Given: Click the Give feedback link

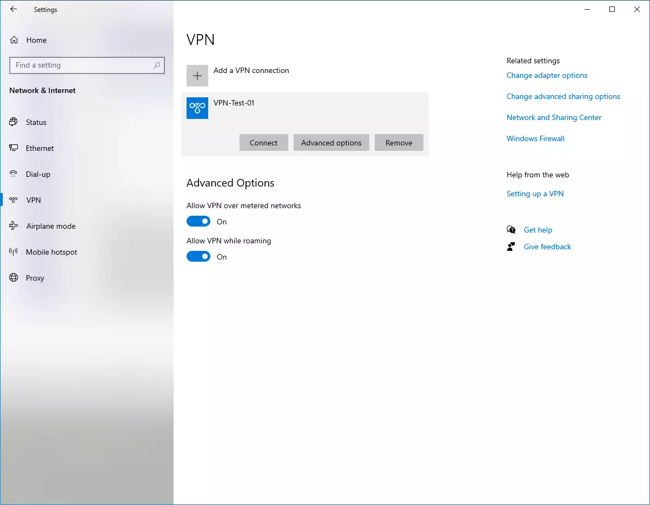Looking at the screenshot, I should click(547, 247).
